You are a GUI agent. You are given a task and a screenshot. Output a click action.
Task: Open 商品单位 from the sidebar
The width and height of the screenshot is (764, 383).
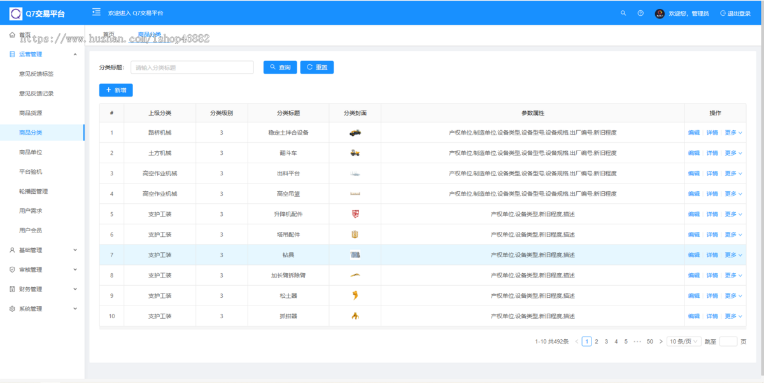click(x=31, y=152)
